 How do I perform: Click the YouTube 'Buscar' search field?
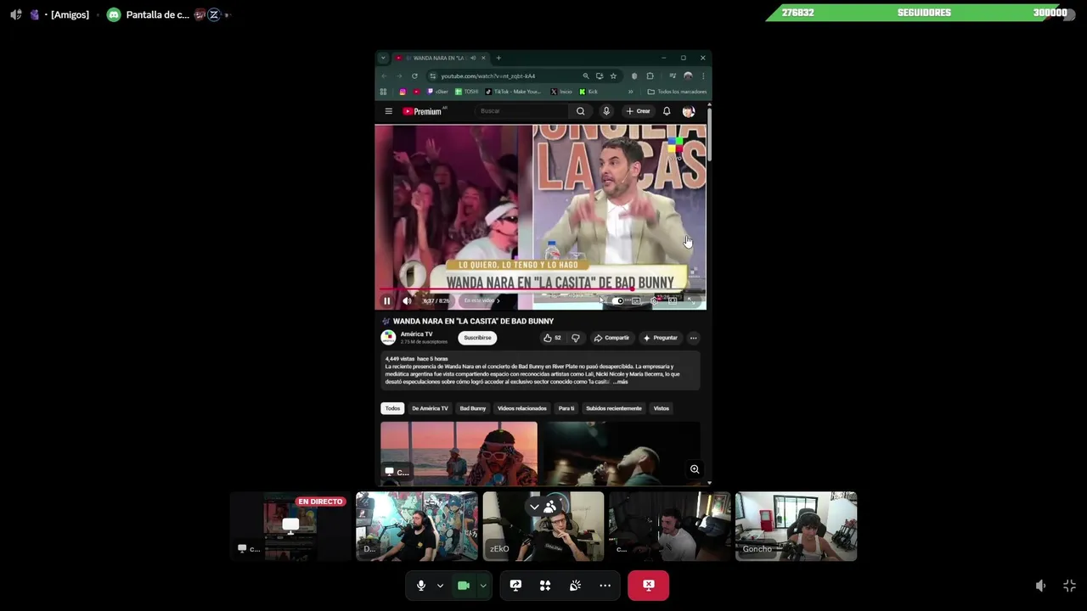tap(521, 111)
